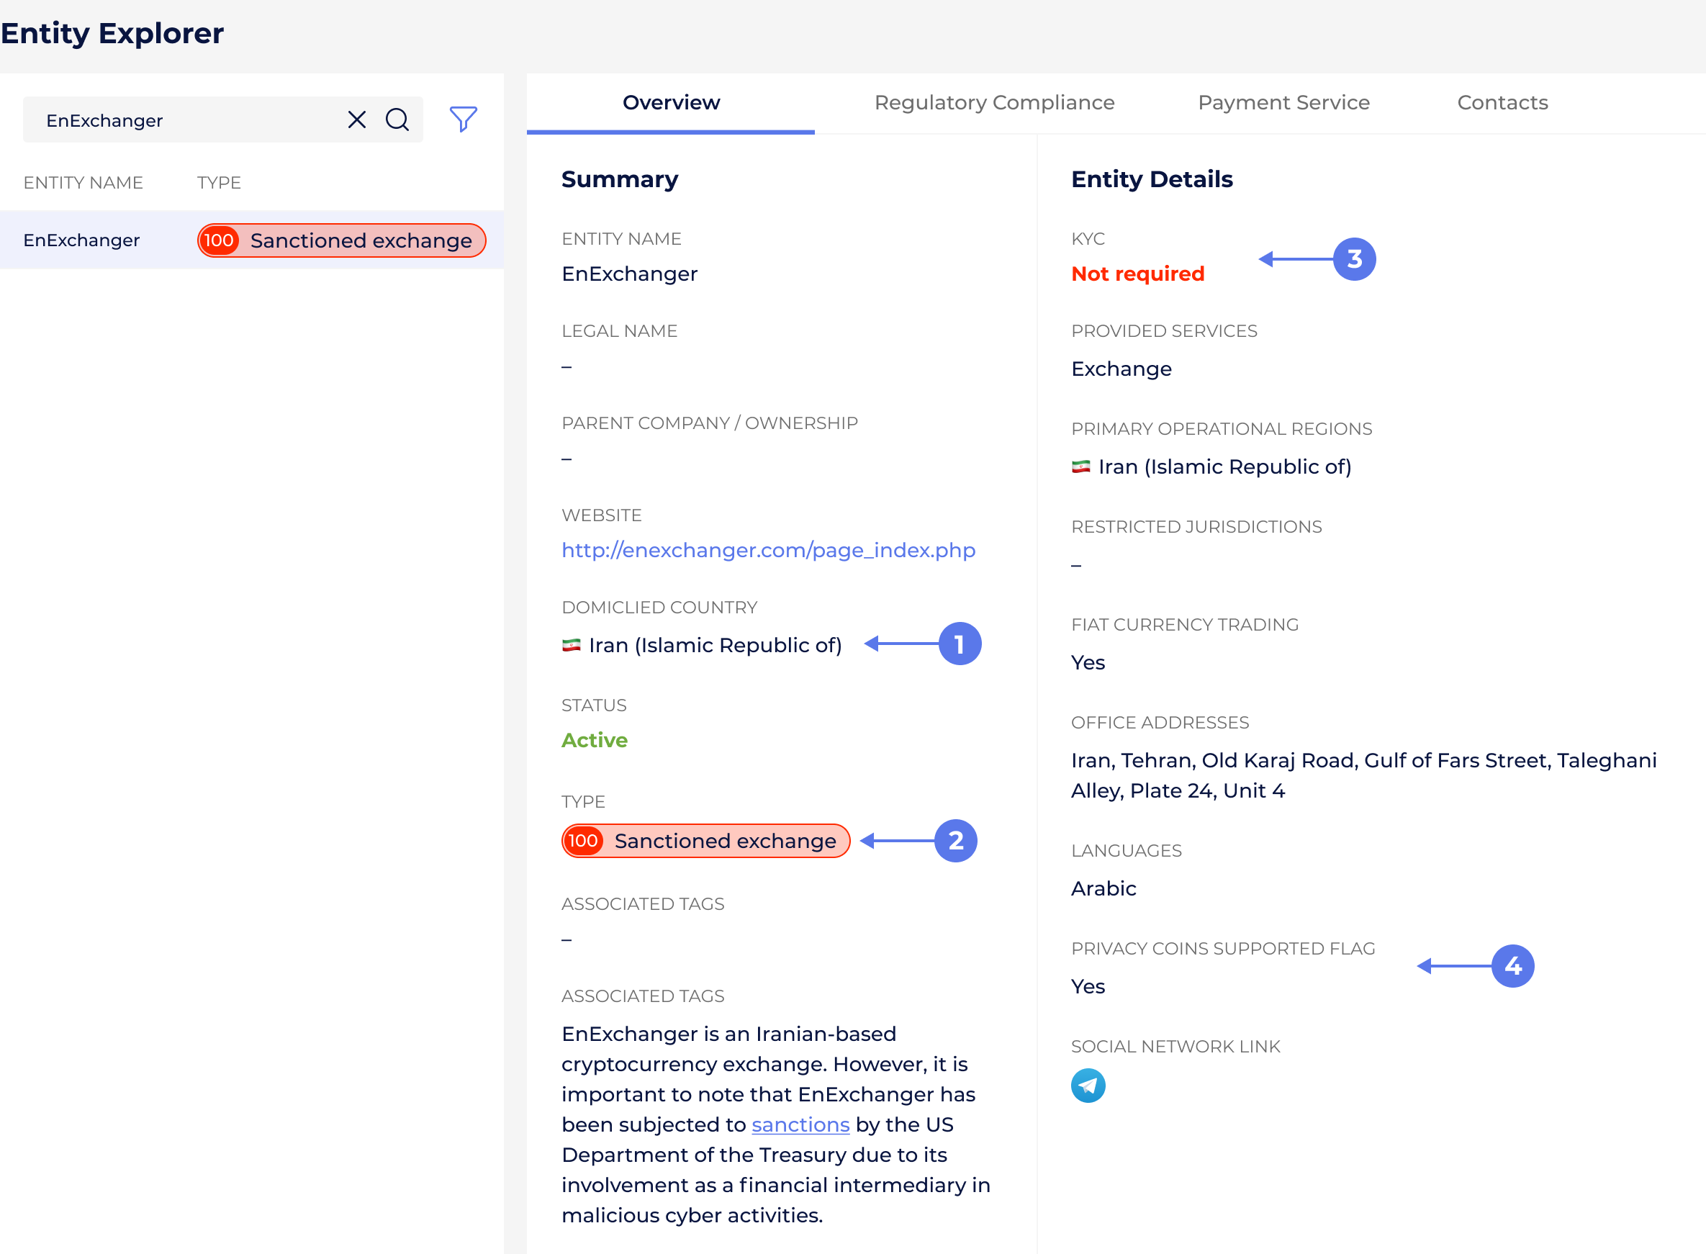This screenshot has height=1254, width=1706.
Task: Click Iran (Islamic Republic of) operational region text
Action: click(x=1225, y=467)
